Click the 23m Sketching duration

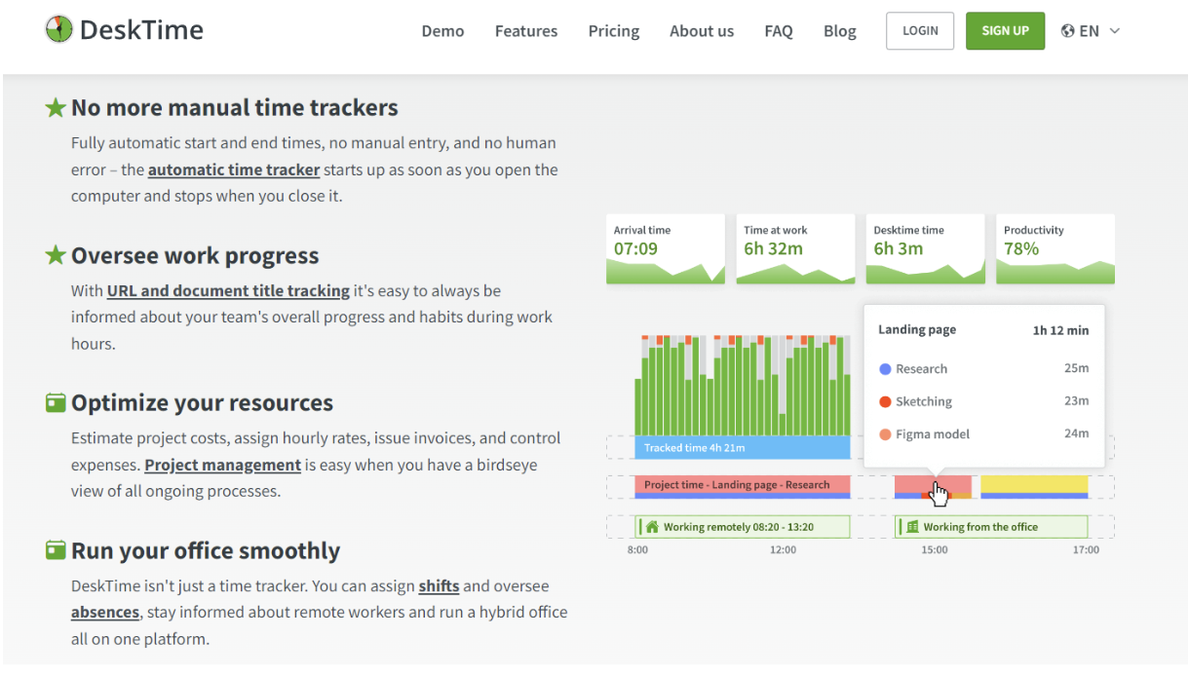point(1077,400)
